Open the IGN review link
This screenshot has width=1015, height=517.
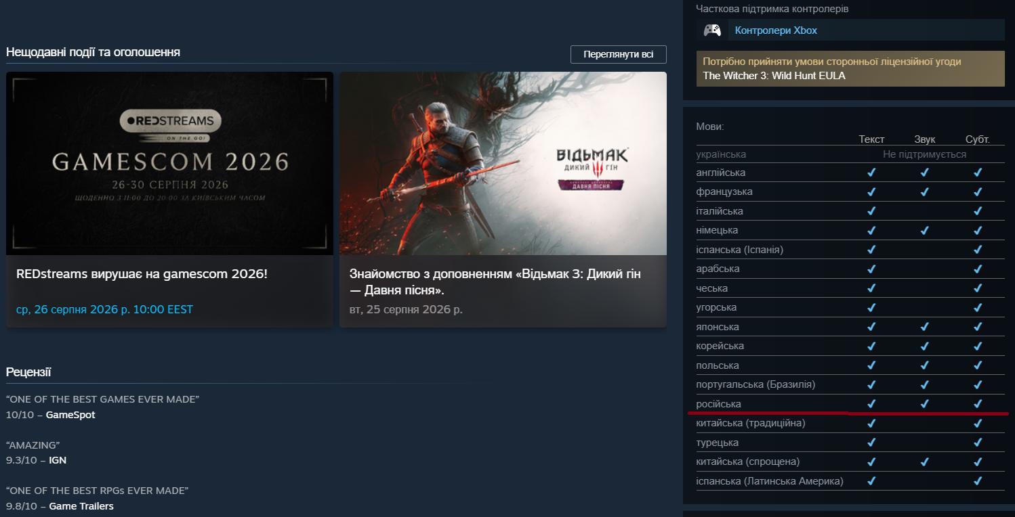pos(58,461)
